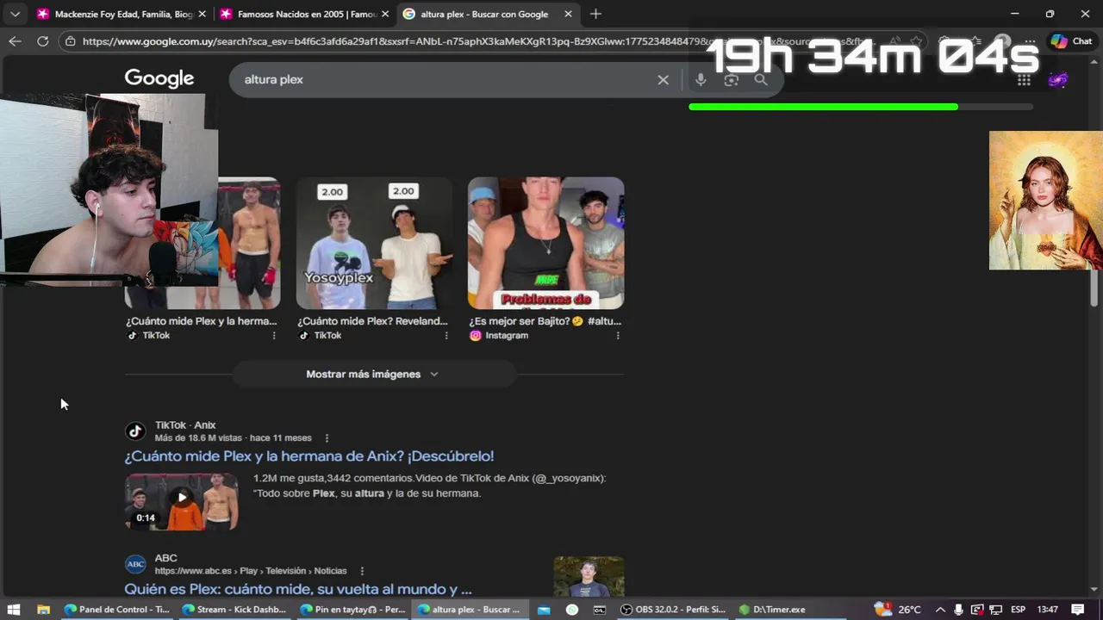Screen dimensions: 1103x620
Task: Open more options for TikTok Anix result
Action: (x=327, y=438)
